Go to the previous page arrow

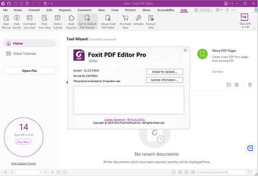12,173
